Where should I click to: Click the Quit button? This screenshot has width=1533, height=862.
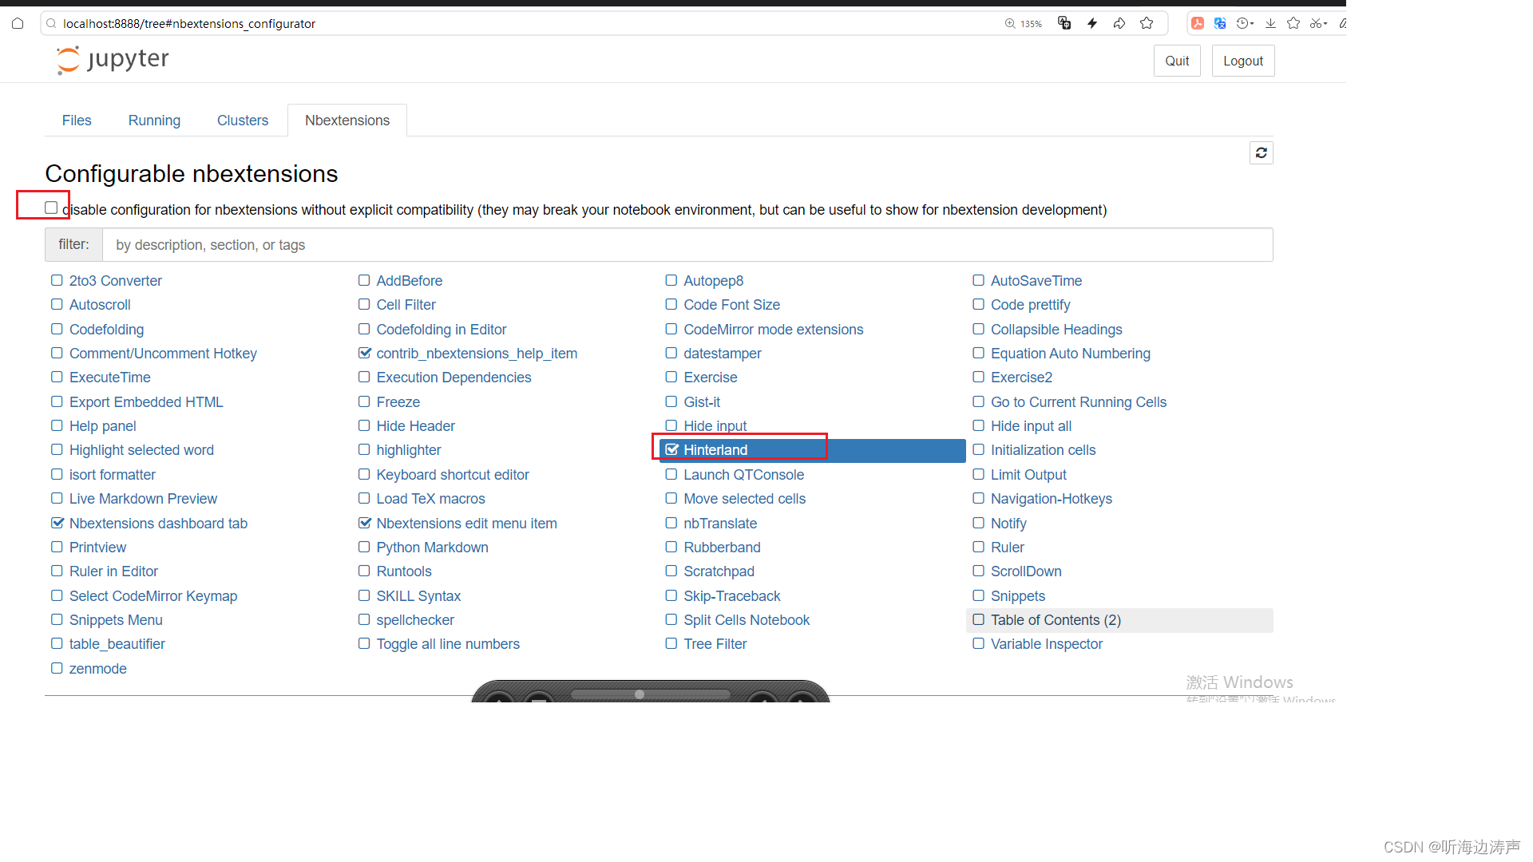[x=1177, y=61]
